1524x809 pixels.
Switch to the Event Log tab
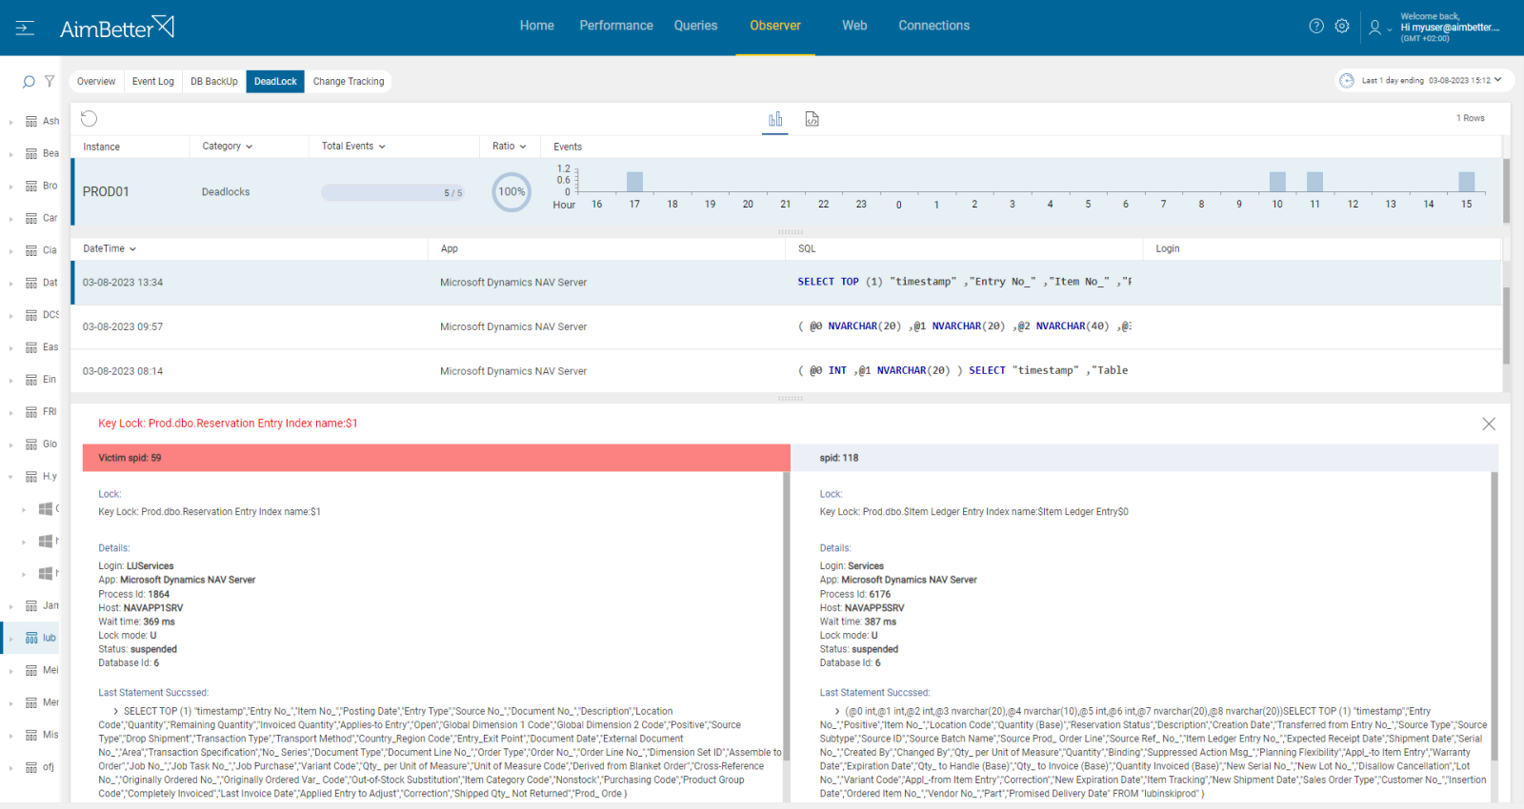click(x=153, y=82)
